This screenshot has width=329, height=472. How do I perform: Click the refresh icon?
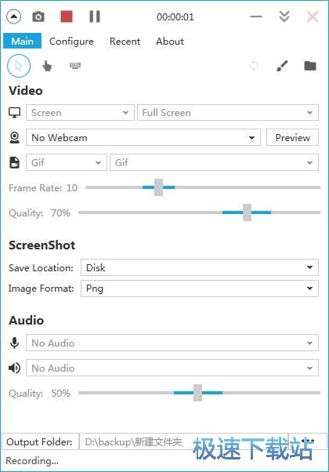[x=254, y=66]
